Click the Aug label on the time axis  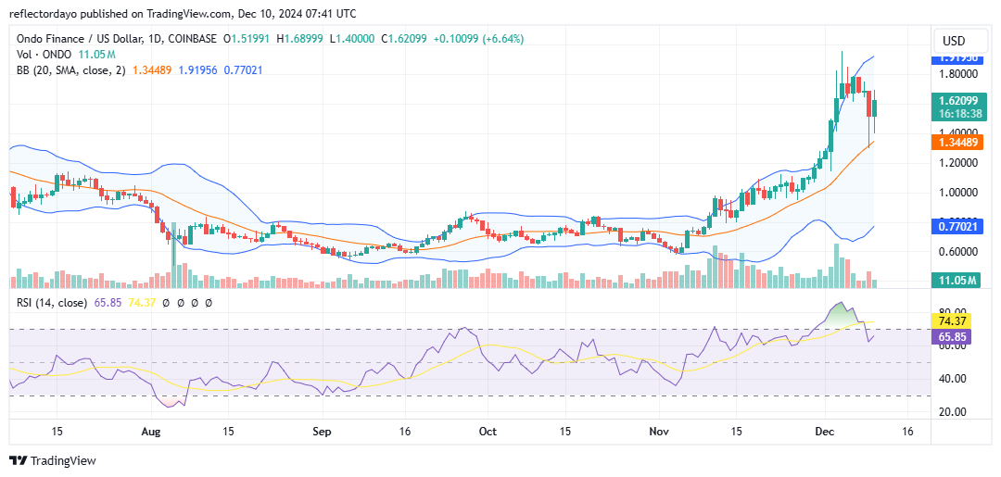click(152, 431)
